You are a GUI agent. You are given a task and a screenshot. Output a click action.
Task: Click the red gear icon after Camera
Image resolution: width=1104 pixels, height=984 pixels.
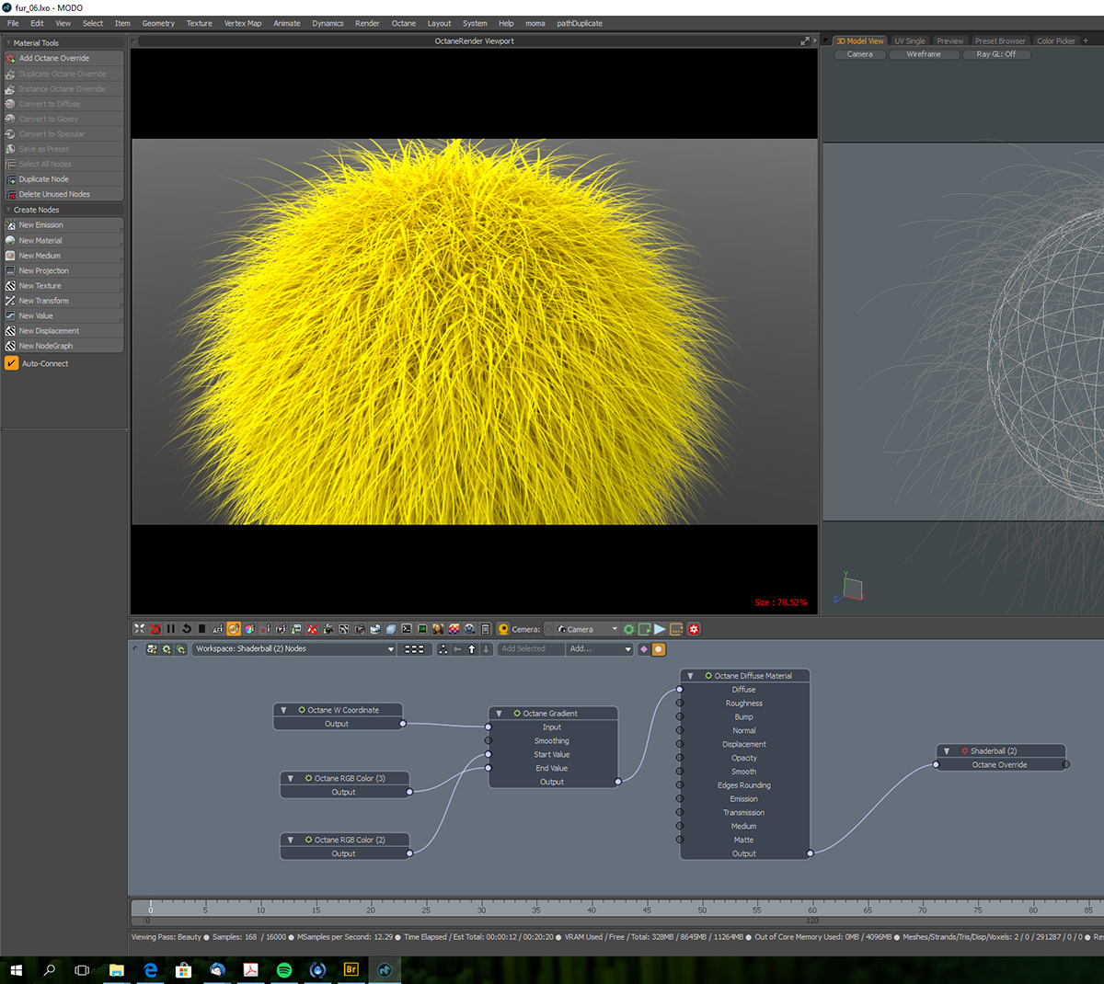(x=694, y=629)
